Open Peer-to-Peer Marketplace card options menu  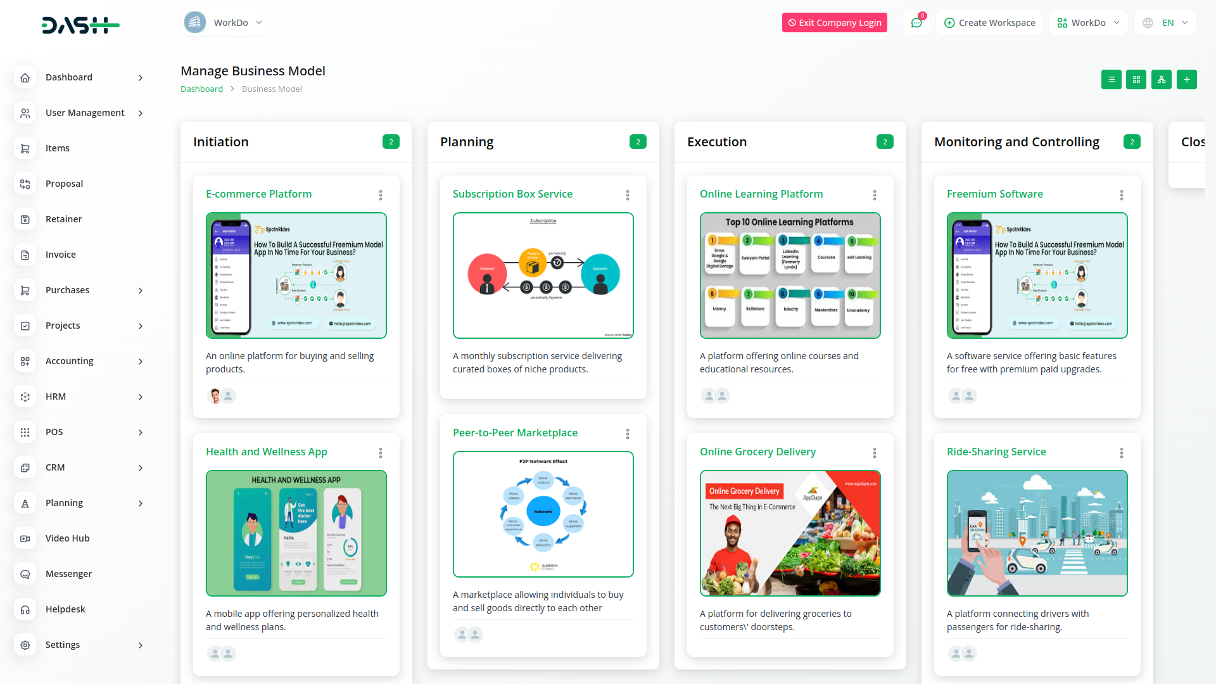627,434
